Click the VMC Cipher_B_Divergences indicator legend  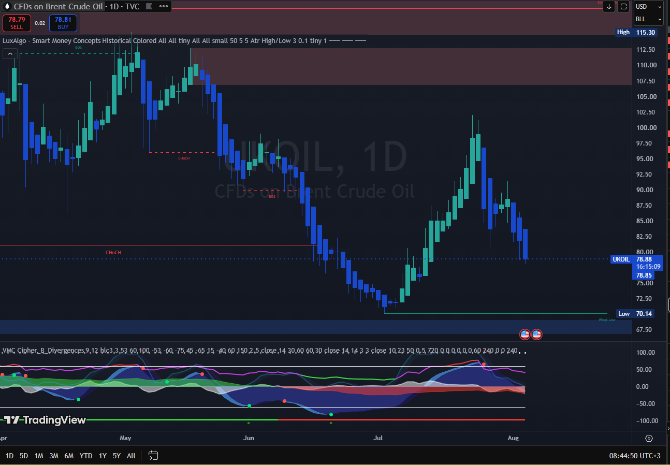tap(260, 351)
